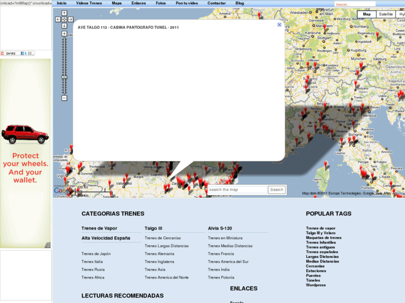Open Trenes America del Norte category

pos(167,278)
